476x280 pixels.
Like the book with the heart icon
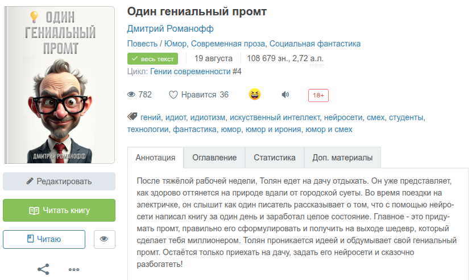(174, 95)
